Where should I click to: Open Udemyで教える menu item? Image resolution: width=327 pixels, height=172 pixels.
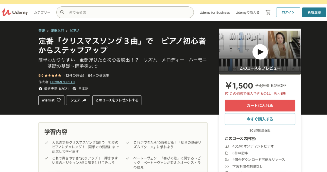point(247,12)
